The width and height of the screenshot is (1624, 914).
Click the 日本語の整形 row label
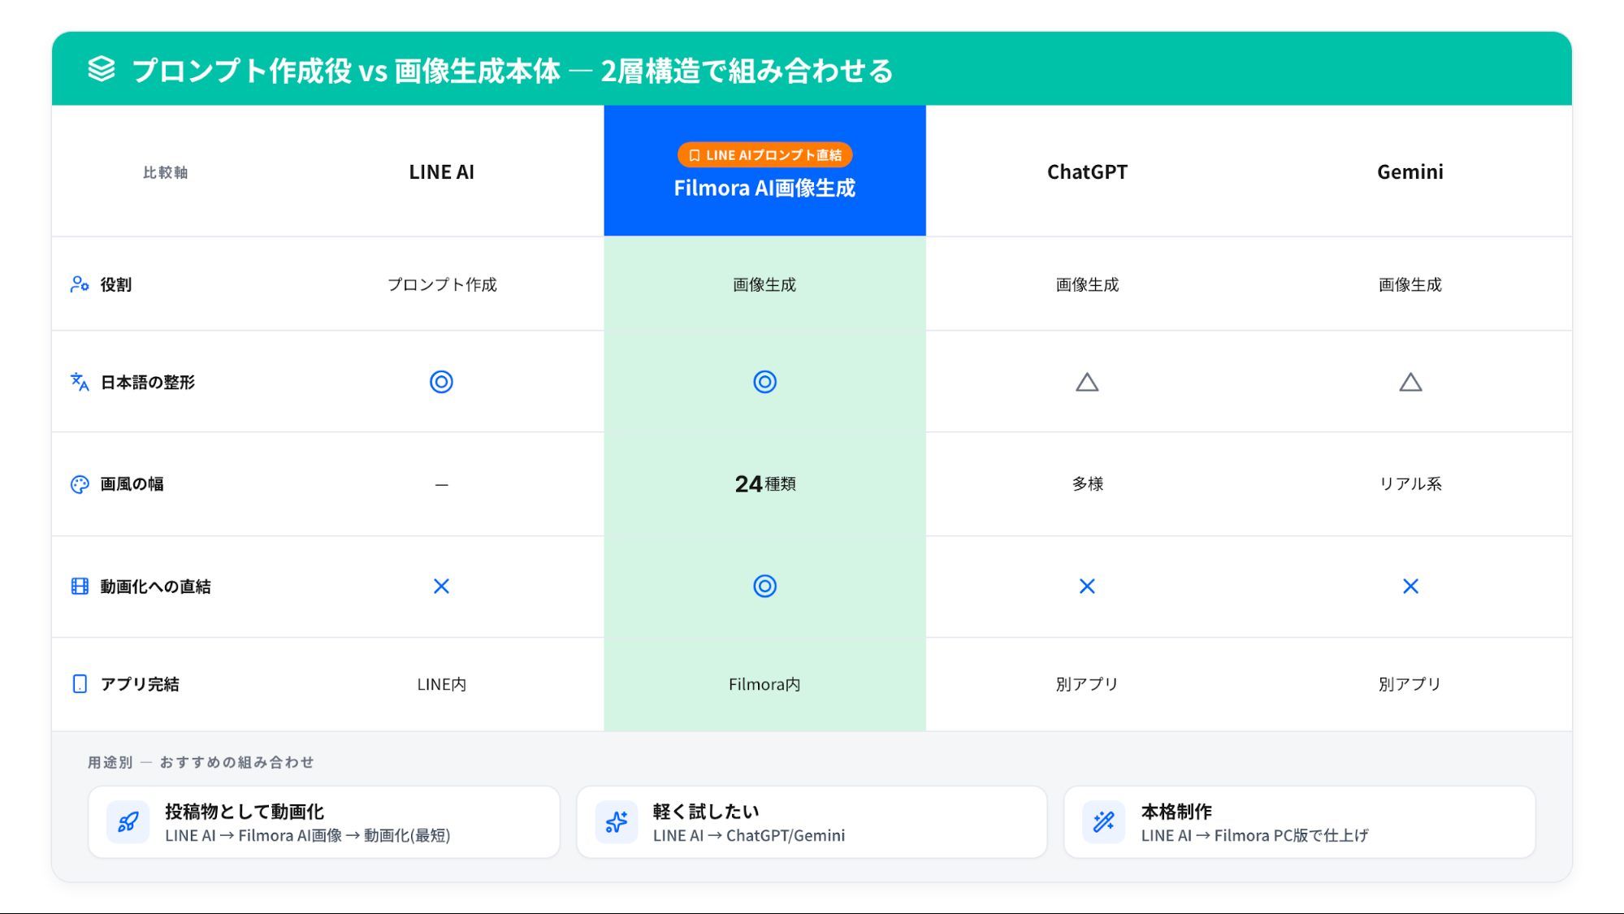point(148,382)
